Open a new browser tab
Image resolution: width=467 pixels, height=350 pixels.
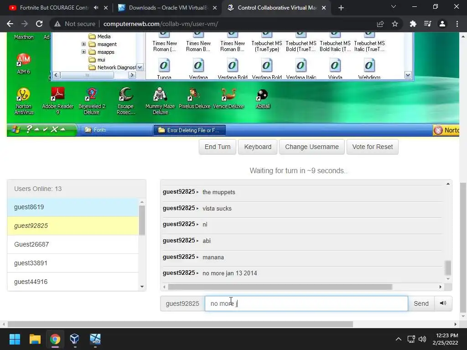(x=341, y=8)
